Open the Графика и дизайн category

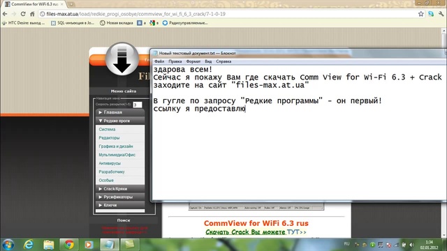[x=116, y=146]
